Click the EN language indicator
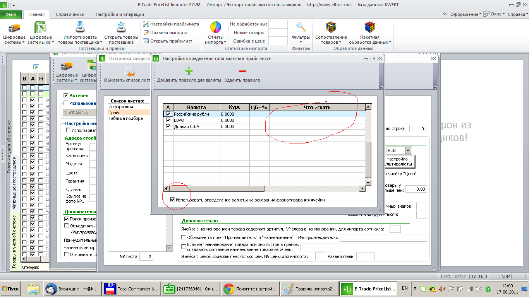This screenshot has height=297, width=529. (405, 288)
